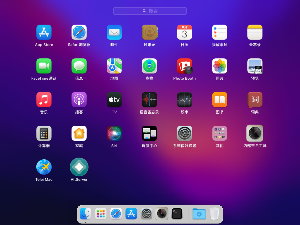Open the 词典 dictionary app
300x225 pixels.
click(x=255, y=100)
